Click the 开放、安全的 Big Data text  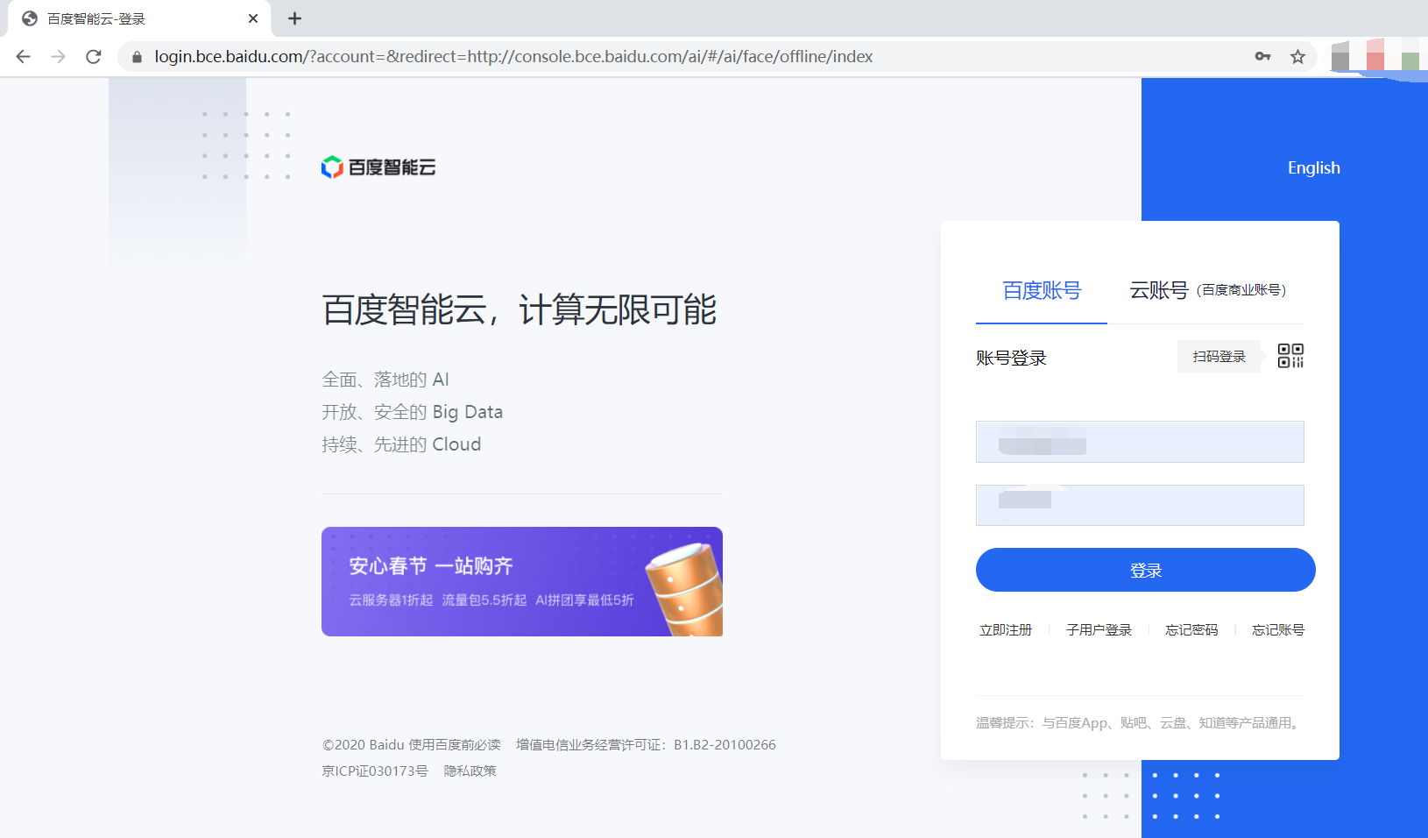click(x=412, y=412)
